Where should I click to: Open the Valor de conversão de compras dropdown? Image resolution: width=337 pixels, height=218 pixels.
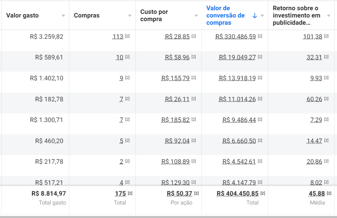[262, 16]
